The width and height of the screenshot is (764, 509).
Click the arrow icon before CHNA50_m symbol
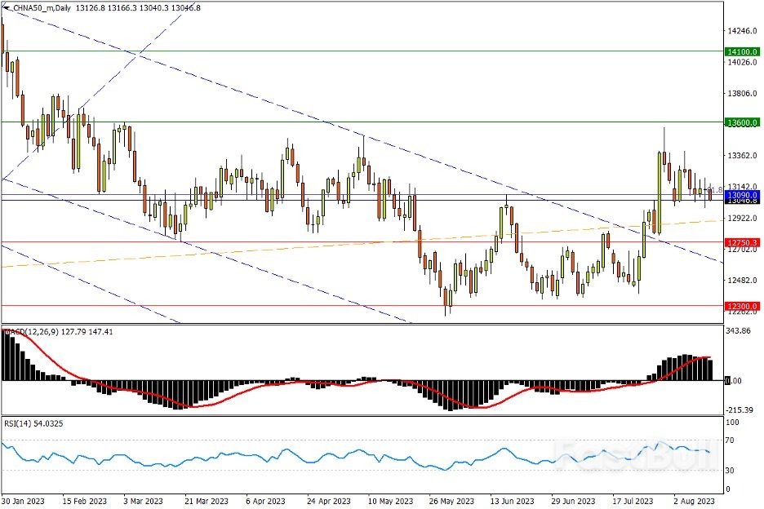click(7, 7)
